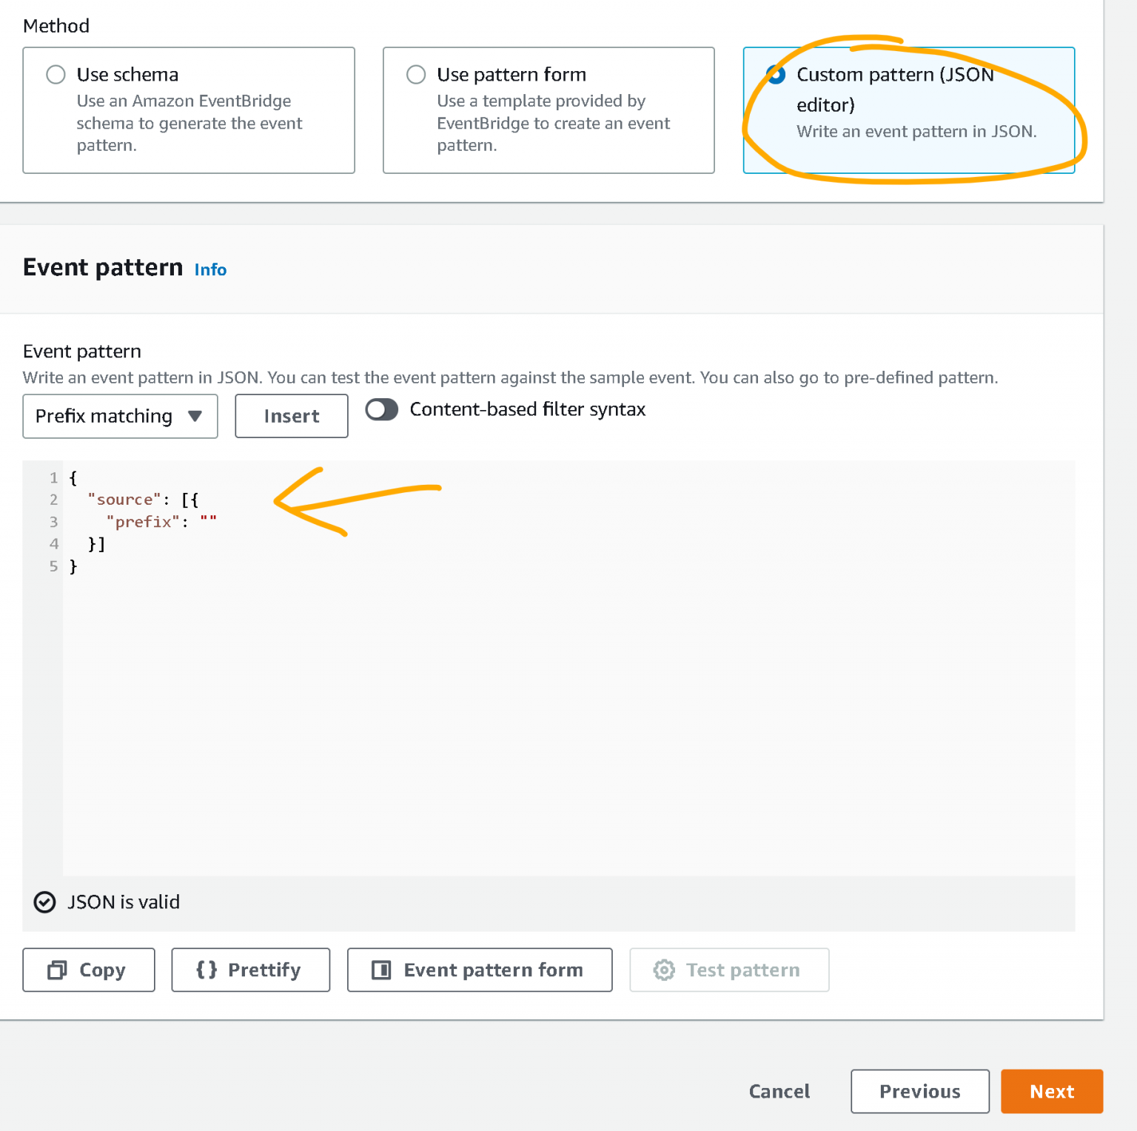Prettify the JSON pattern
Viewport: 1137px width, 1131px height.
click(250, 970)
